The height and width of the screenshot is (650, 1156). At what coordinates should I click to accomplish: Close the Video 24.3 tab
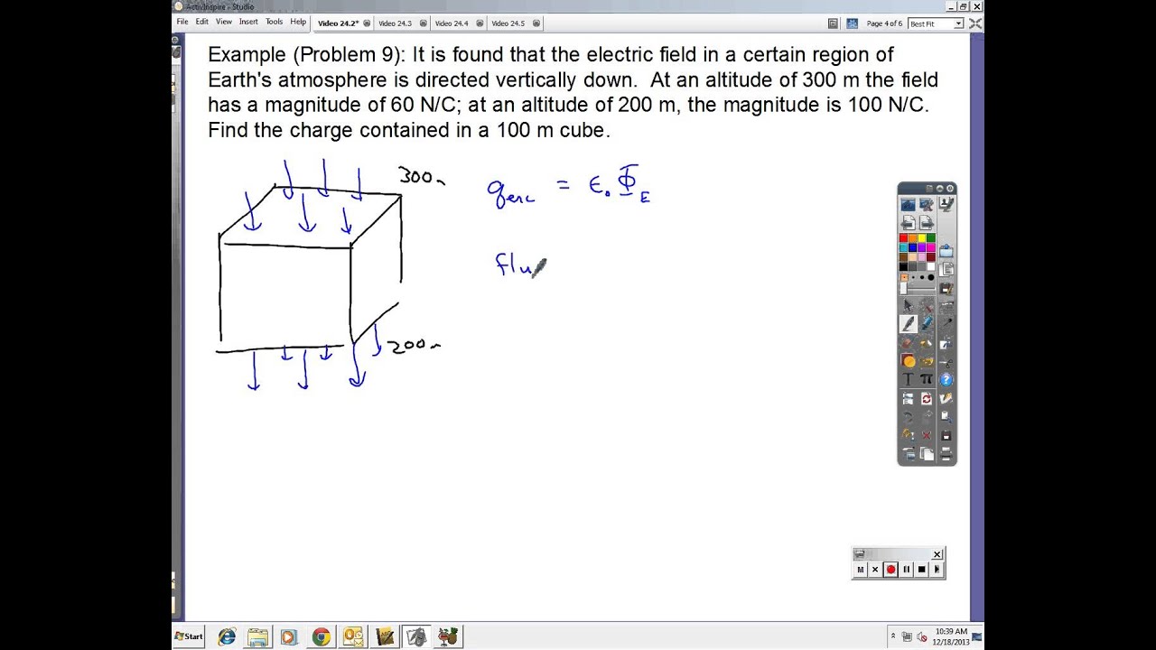click(x=424, y=23)
